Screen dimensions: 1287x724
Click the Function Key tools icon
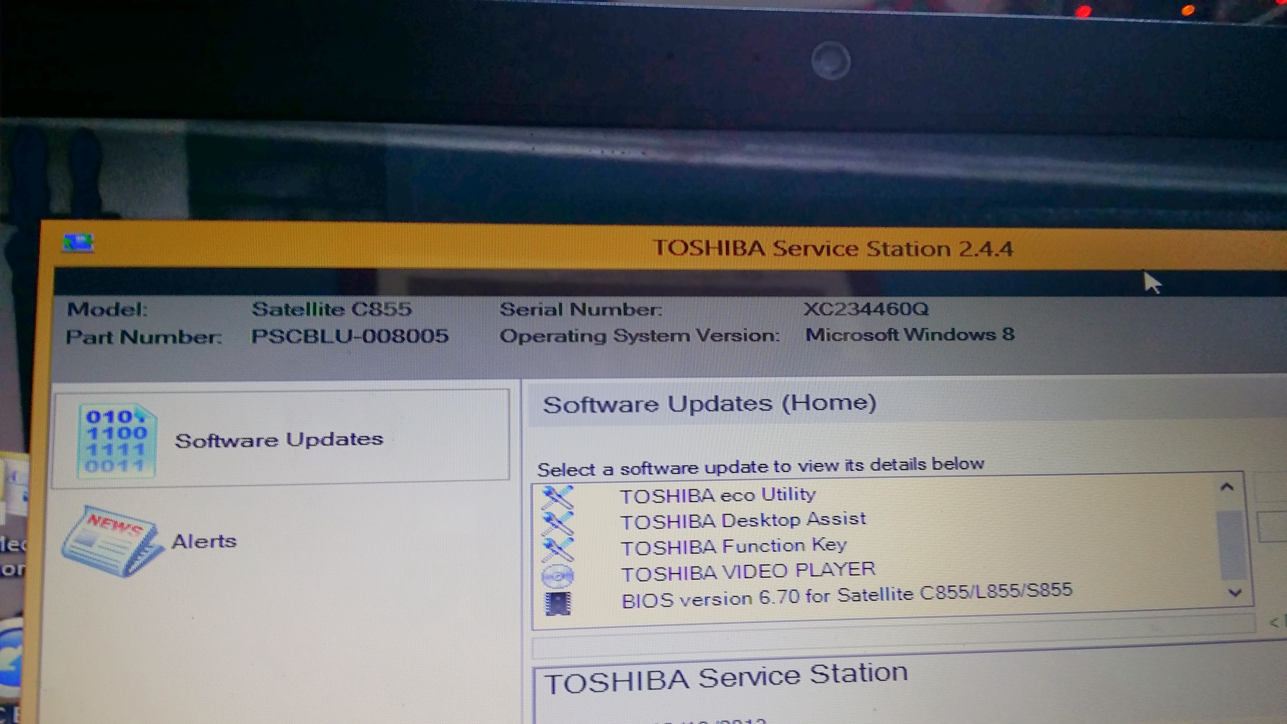pos(557,549)
